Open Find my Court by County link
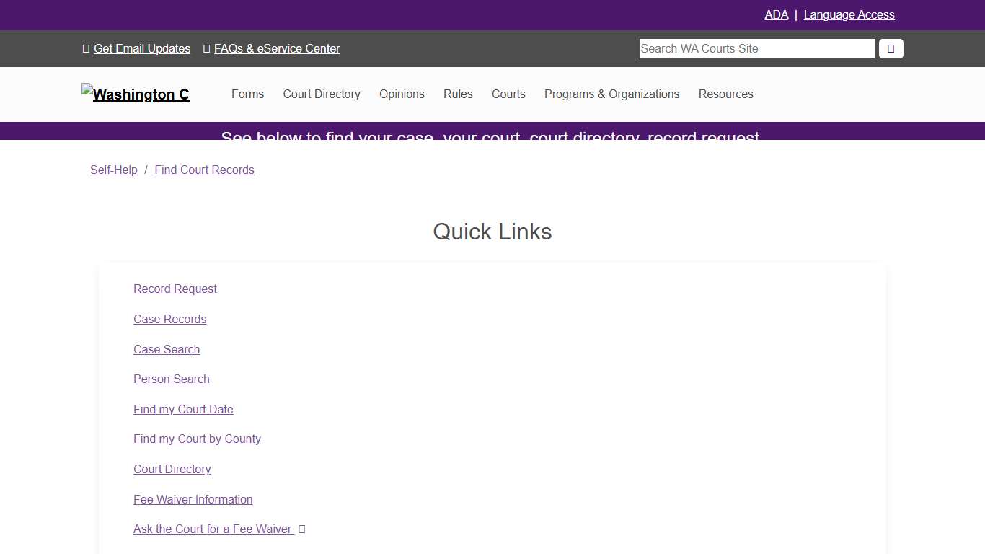This screenshot has width=985, height=554. pos(197,439)
